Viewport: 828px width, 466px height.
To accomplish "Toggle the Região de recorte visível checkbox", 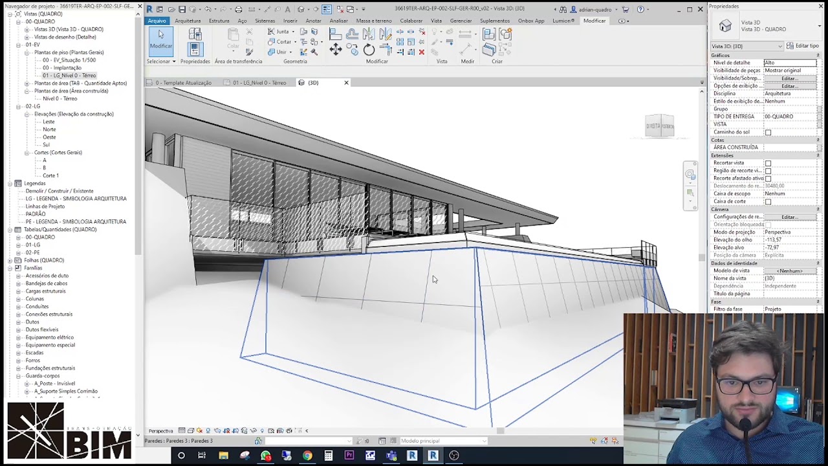I will tap(768, 171).
